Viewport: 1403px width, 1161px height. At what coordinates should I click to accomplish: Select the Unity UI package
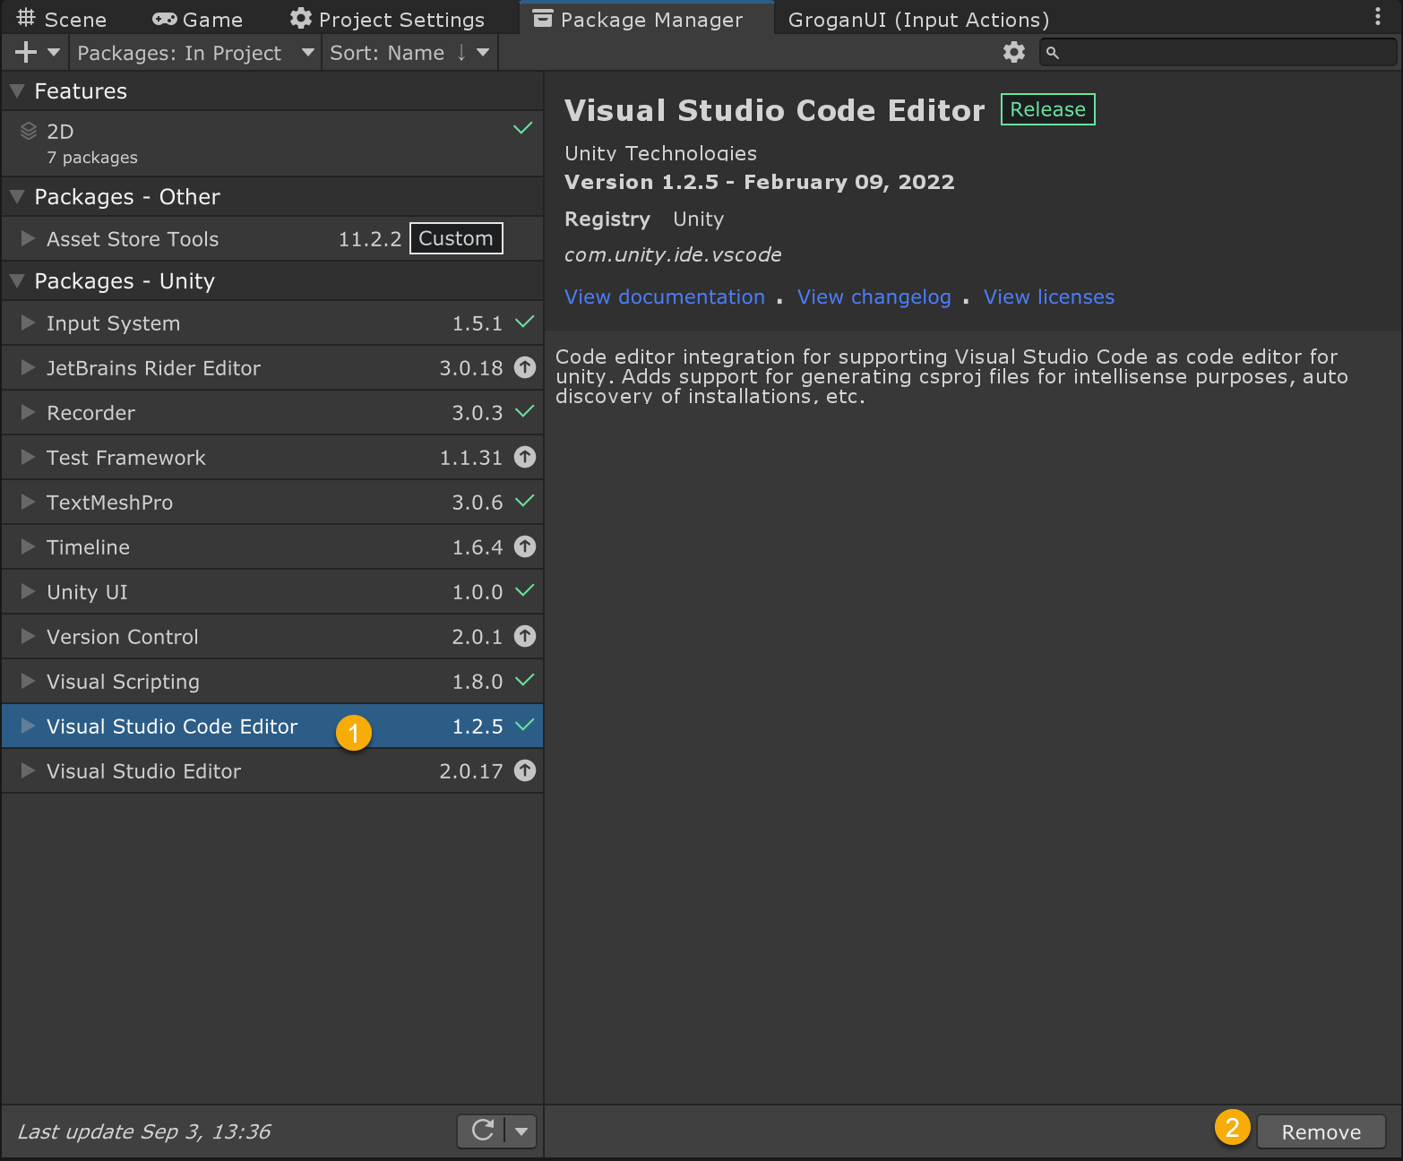[x=272, y=592]
